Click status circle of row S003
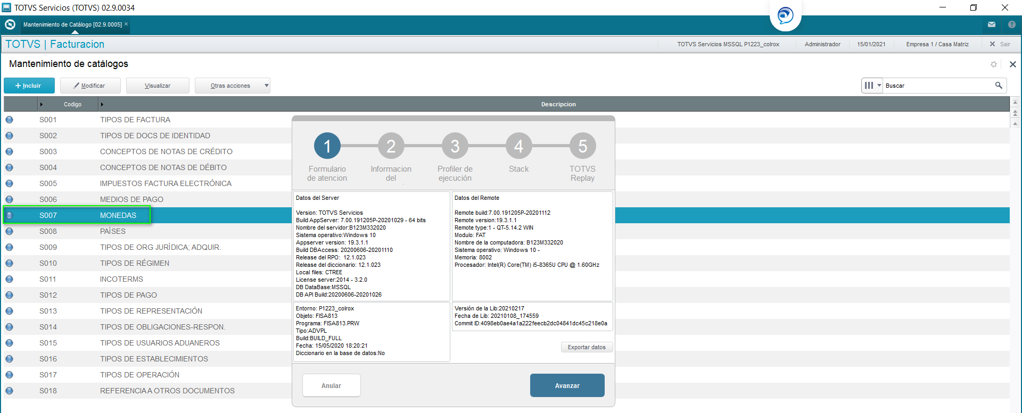This screenshot has height=413, width=1022. coord(10,151)
